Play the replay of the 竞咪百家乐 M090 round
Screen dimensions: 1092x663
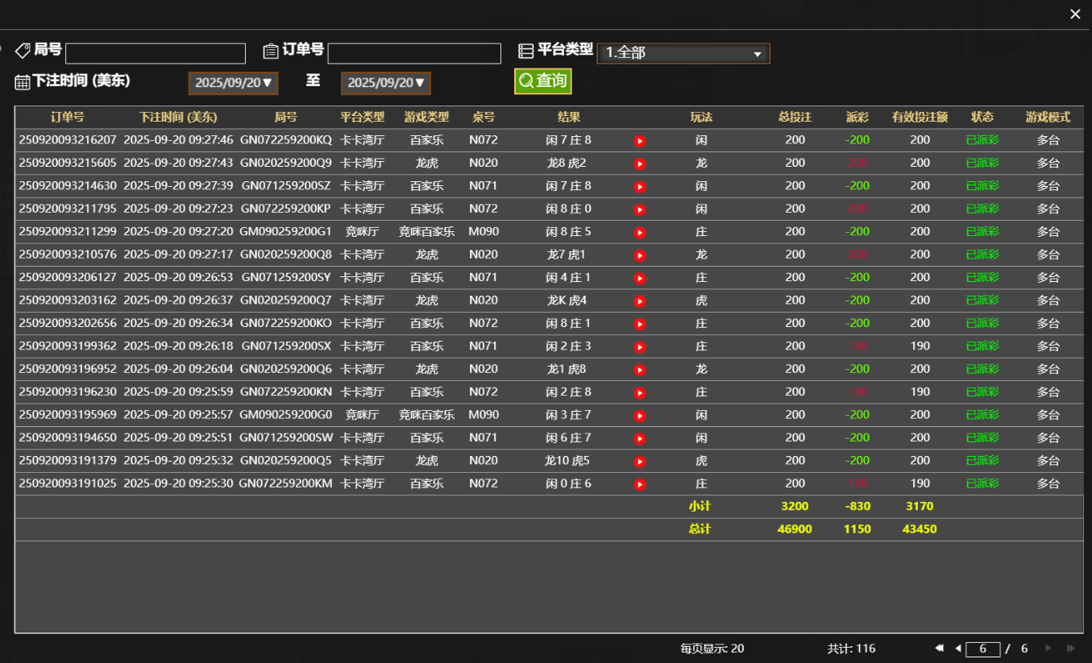639,231
